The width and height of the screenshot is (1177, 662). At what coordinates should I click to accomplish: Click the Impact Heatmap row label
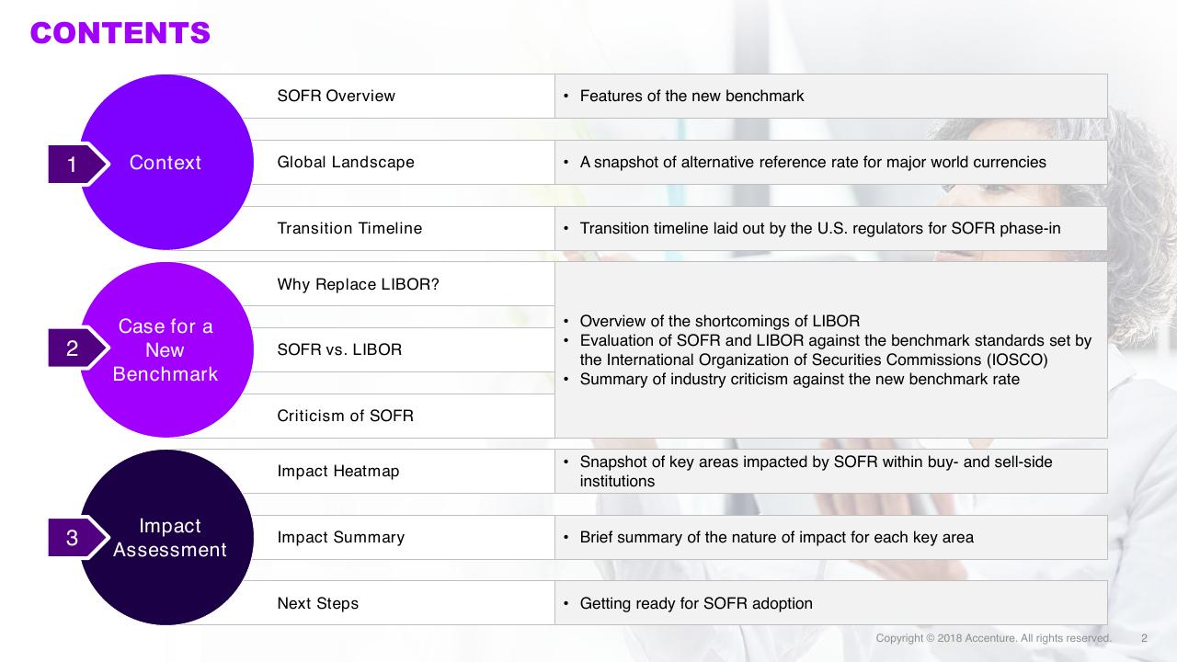coord(338,471)
